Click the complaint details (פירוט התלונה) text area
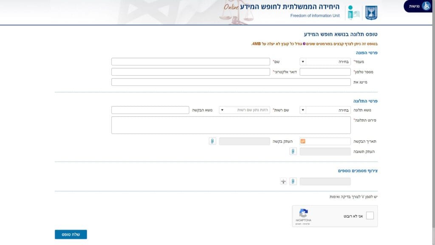Viewport: 435px width, 245px height. (x=231, y=125)
